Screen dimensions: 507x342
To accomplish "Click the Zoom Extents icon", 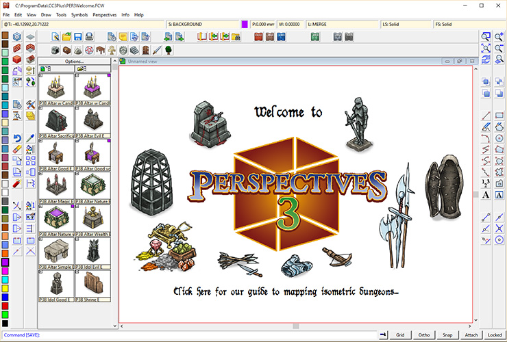I will click(486, 48).
